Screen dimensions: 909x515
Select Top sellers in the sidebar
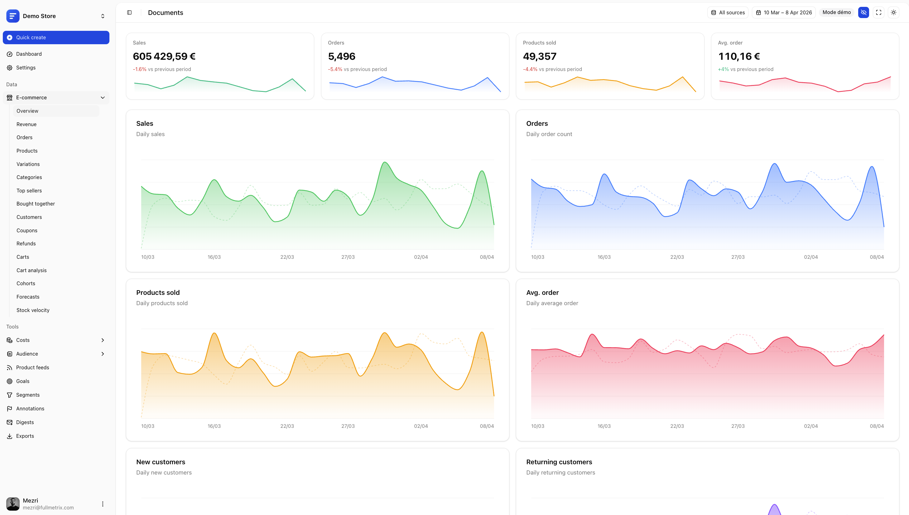click(29, 190)
